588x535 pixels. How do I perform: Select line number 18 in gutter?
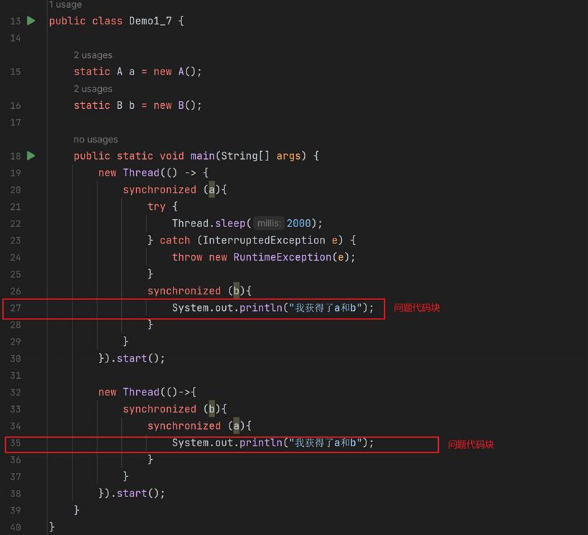(15, 156)
